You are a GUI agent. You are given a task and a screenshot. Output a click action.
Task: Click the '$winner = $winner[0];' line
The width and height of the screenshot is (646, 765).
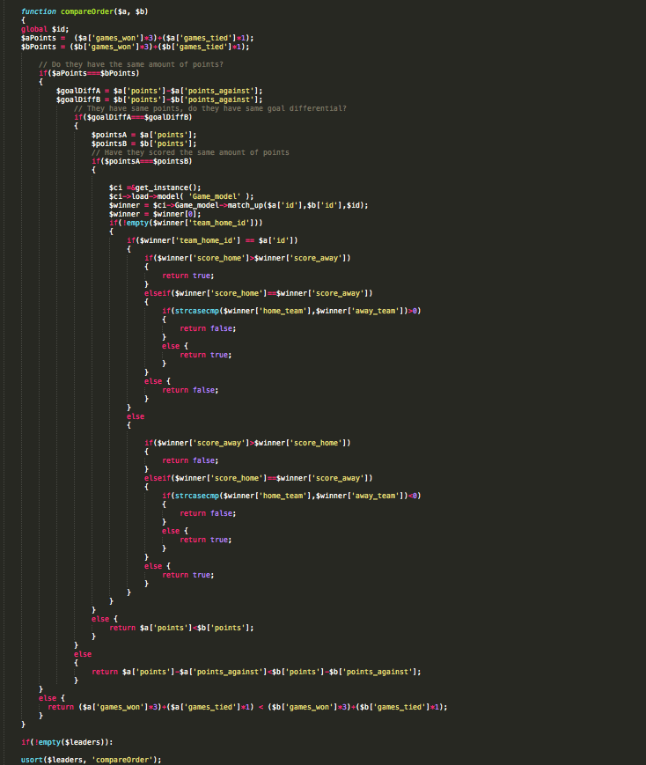click(x=155, y=214)
